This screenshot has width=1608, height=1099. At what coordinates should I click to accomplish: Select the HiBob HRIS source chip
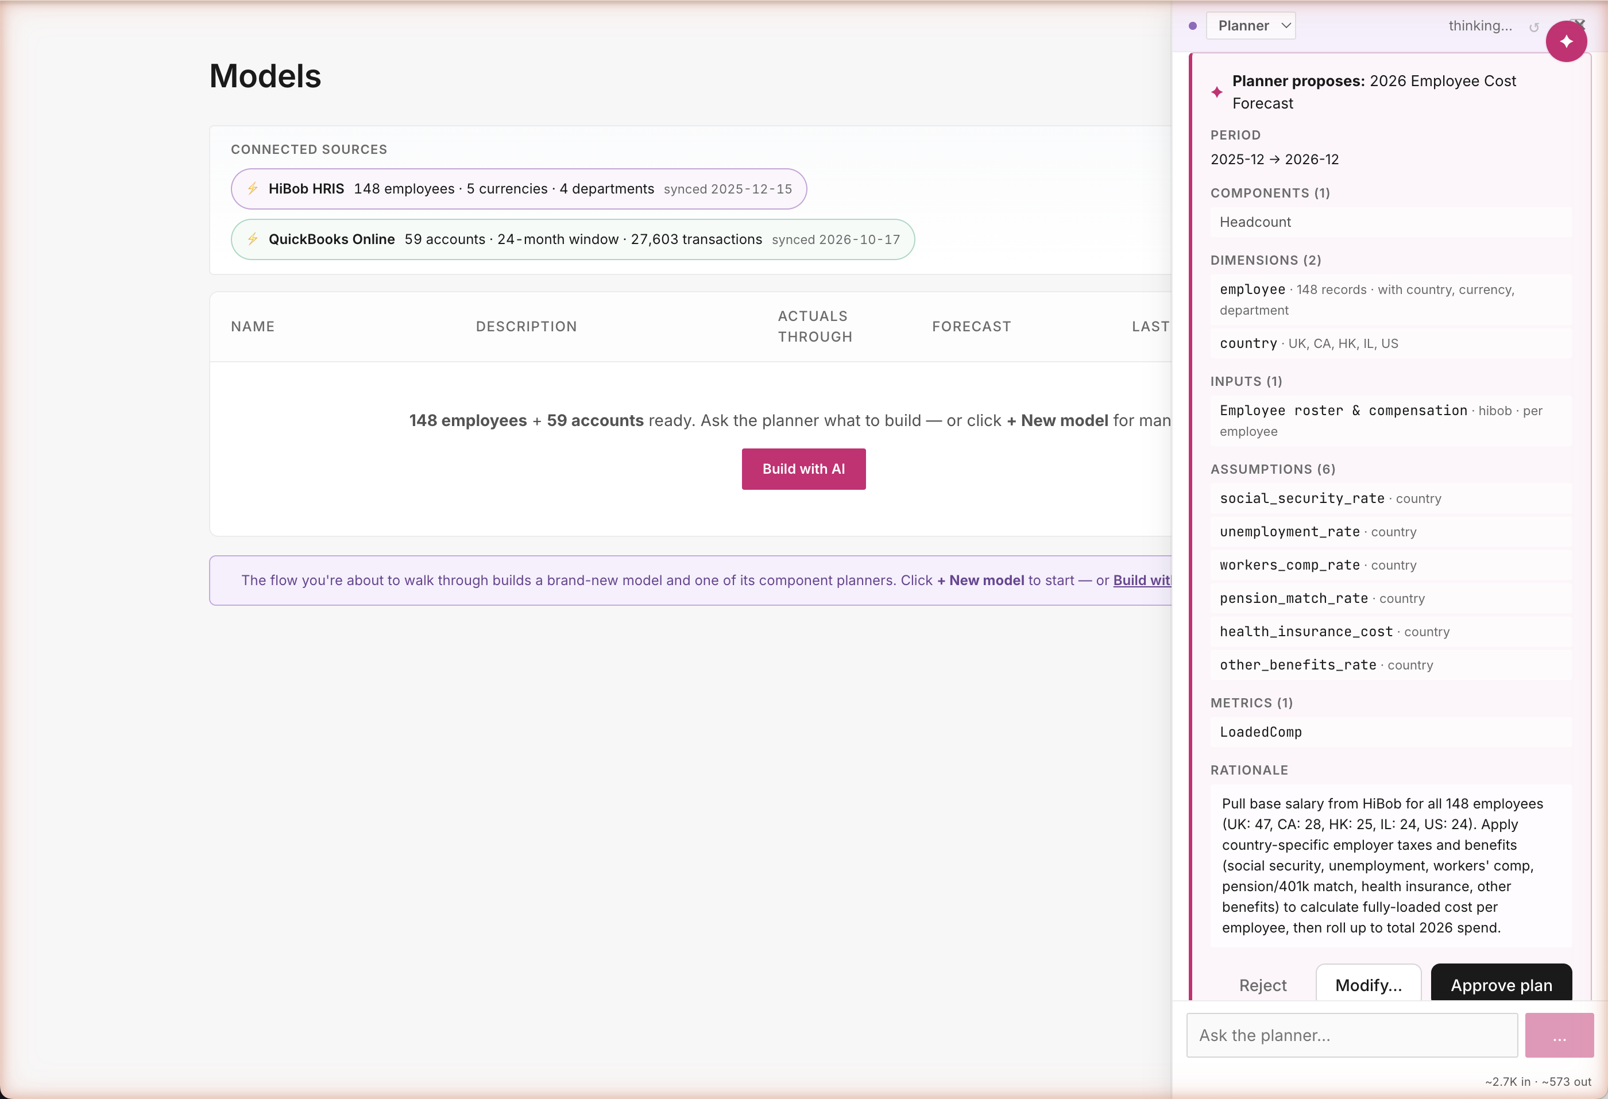(x=518, y=188)
